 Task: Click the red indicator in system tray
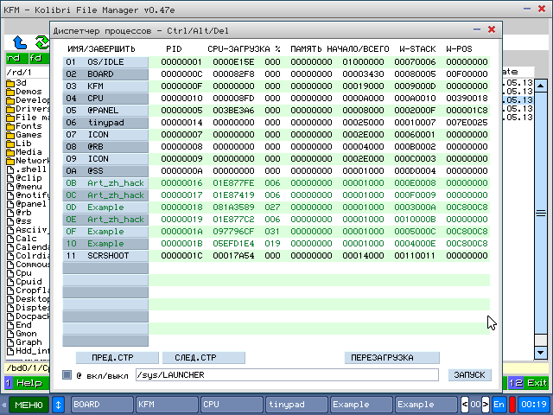[512, 404]
